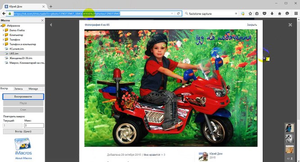Reload the page with the refresh icon
300x162 pixels.
[x=178, y=13]
